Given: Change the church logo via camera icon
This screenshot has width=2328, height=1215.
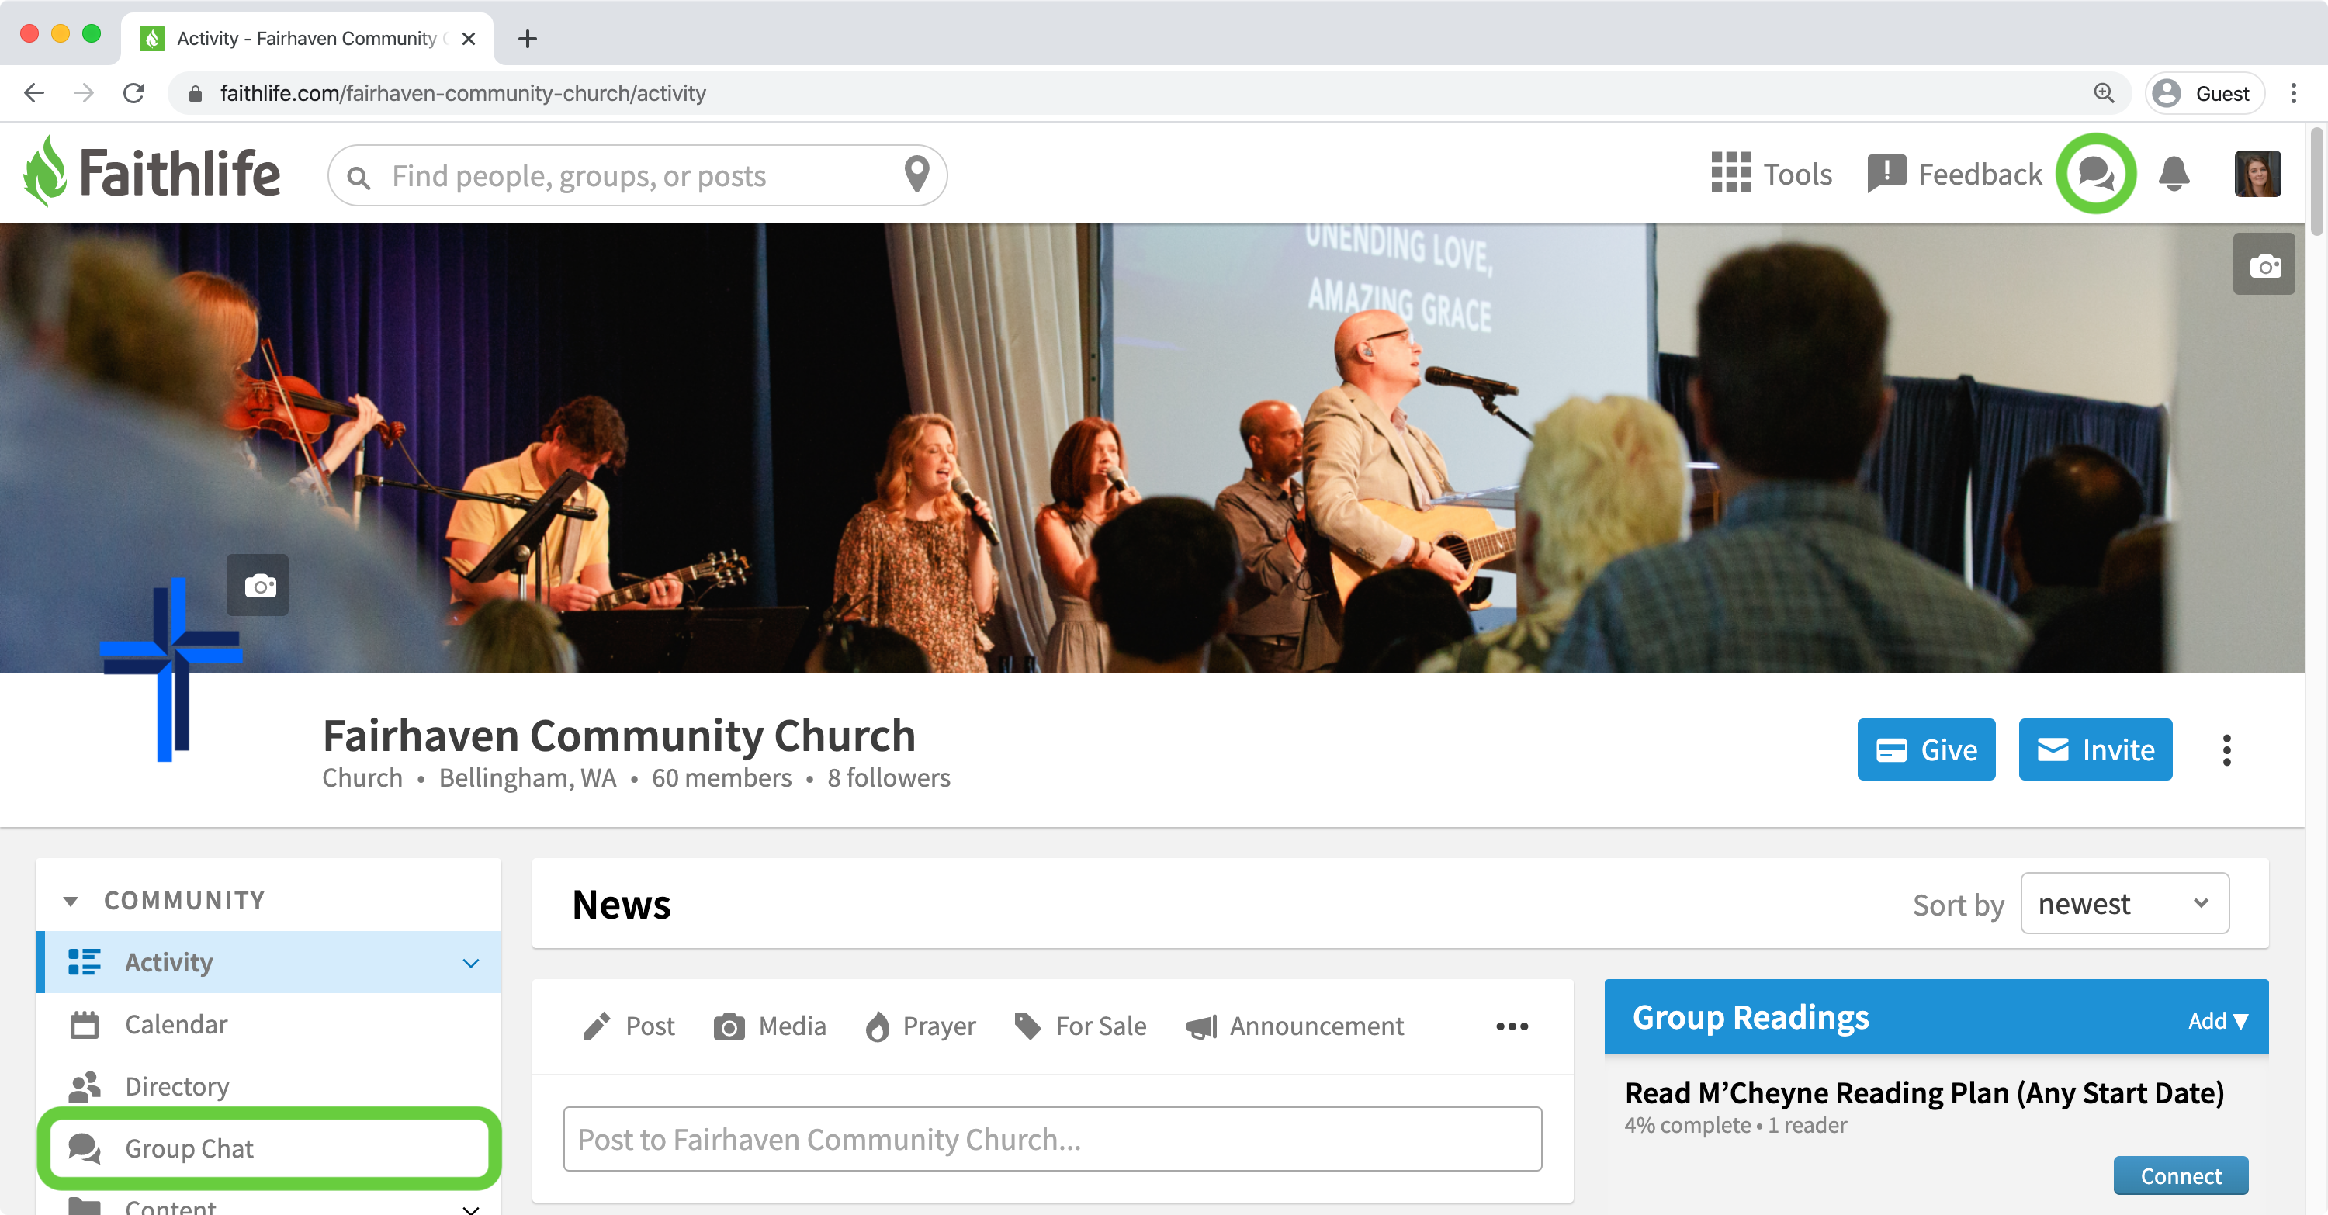Looking at the screenshot, I should click(x=258, y=585).
